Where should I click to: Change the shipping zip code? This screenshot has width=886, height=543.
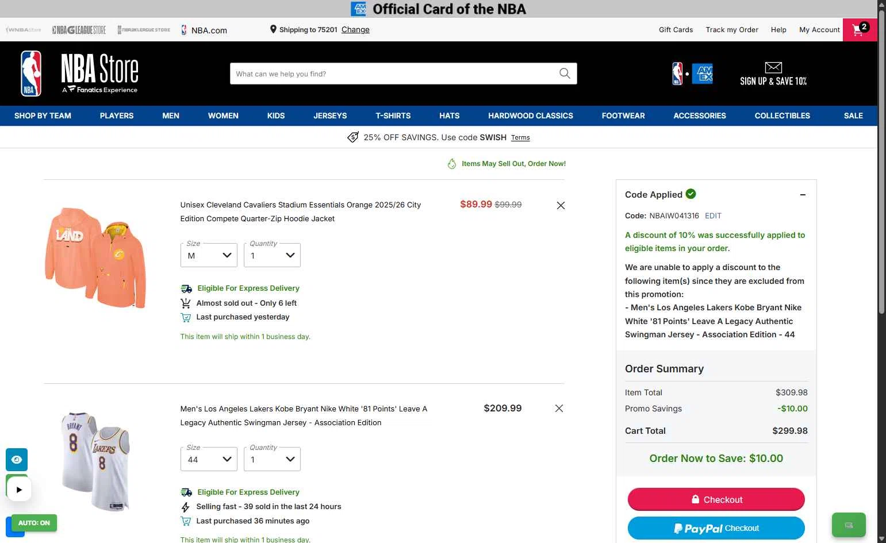[x=355, y=30]
